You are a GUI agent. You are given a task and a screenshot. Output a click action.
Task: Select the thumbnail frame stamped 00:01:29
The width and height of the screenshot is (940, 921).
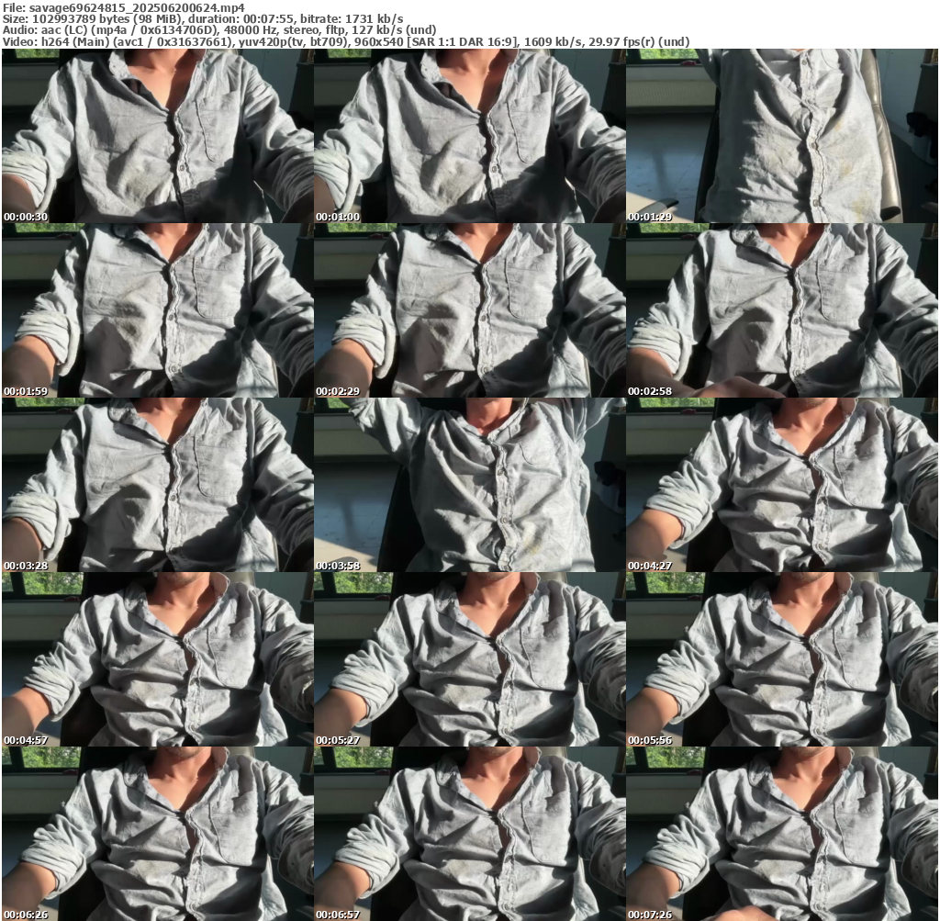[782, 136]
